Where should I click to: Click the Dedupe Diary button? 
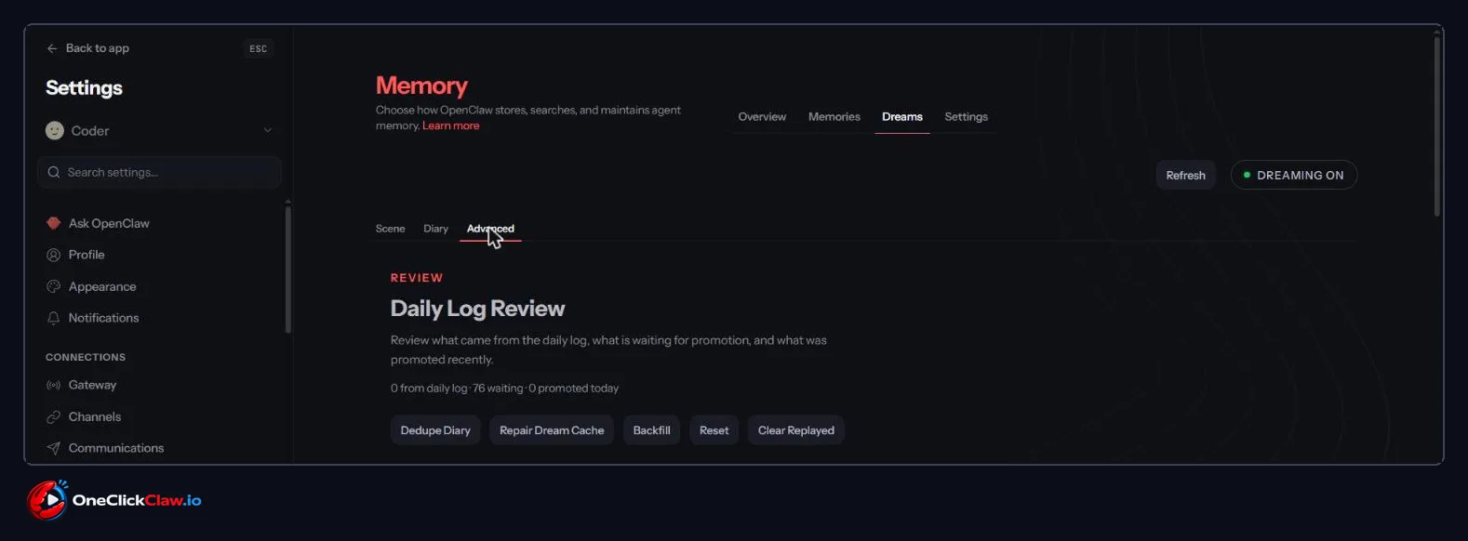[x=435, y=430]
